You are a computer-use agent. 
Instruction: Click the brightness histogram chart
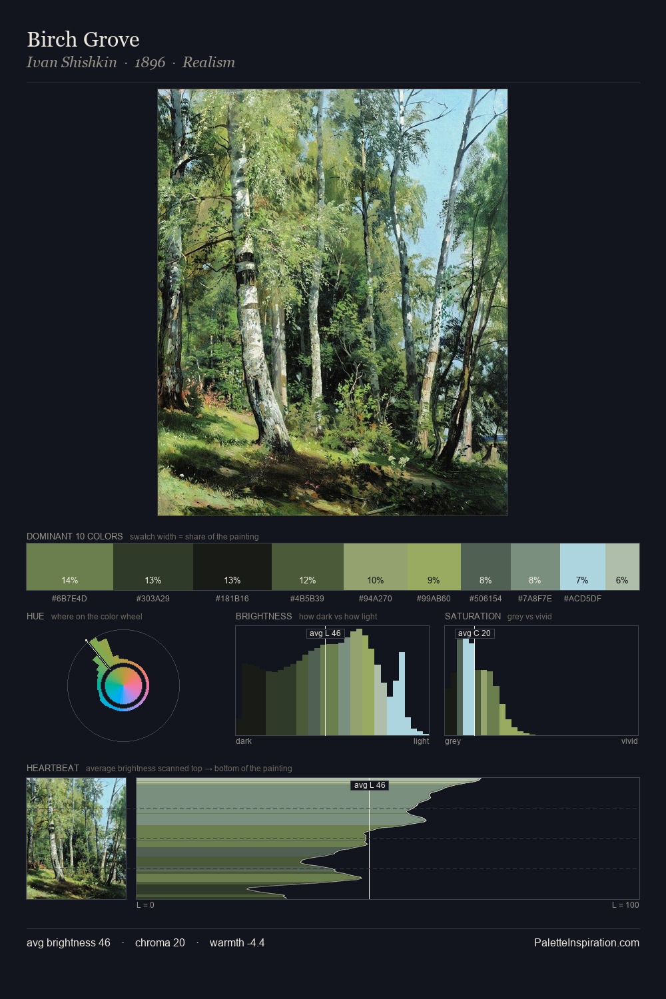coord(332,681)
